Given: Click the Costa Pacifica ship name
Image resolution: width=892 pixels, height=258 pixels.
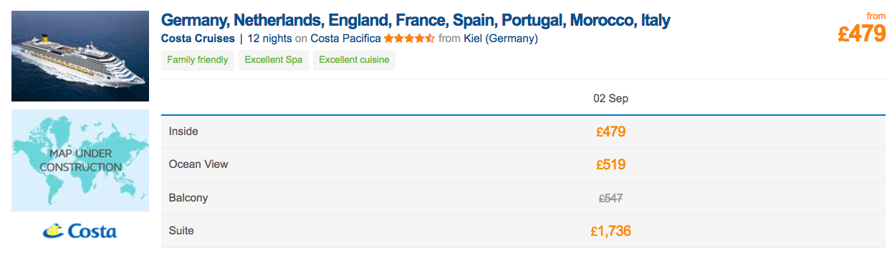Looking at the screenshot, I should pyautogui.click(x=345, y=39).
